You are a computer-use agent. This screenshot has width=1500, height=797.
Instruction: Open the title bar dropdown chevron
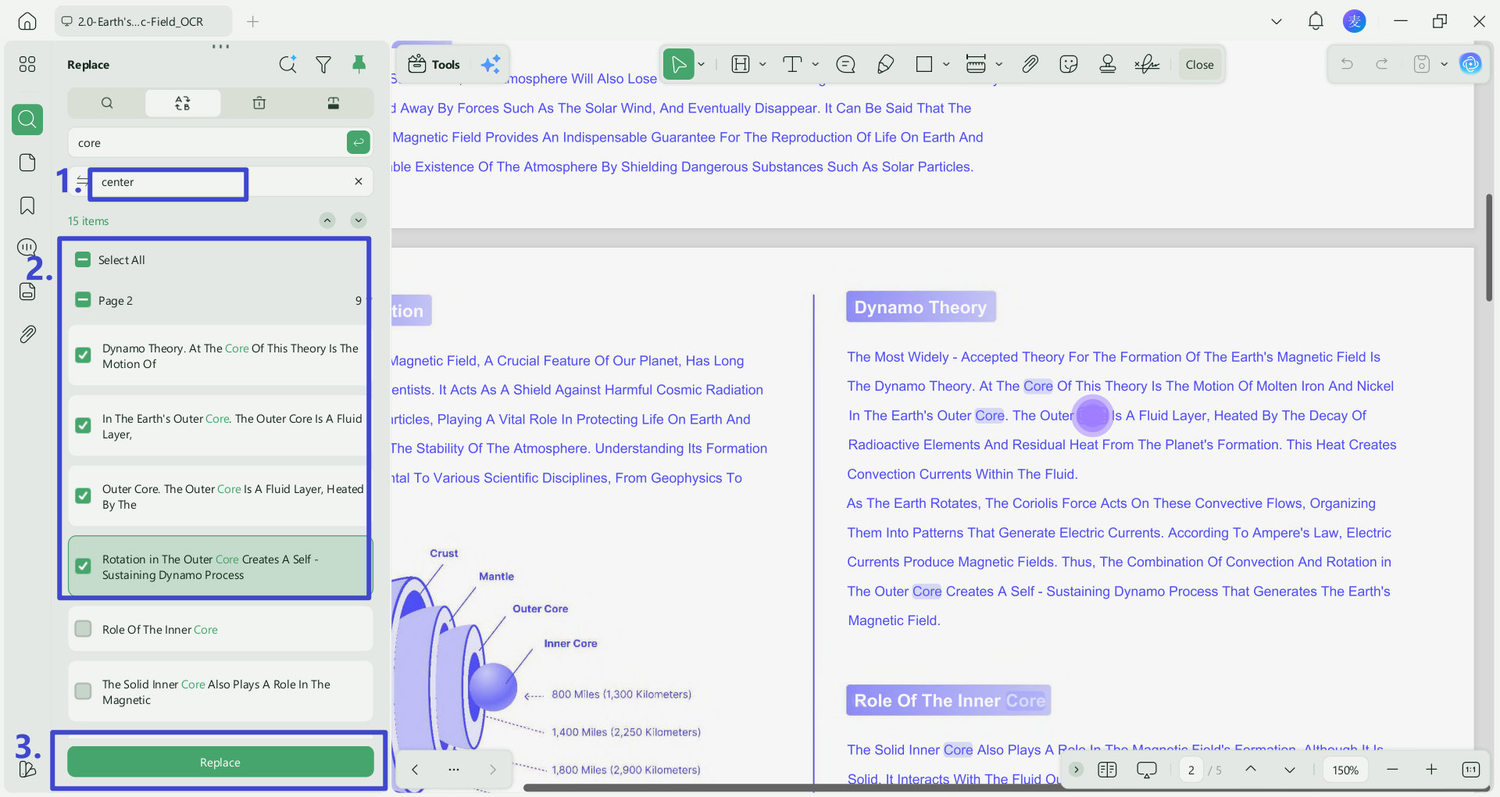(1277, 21)
